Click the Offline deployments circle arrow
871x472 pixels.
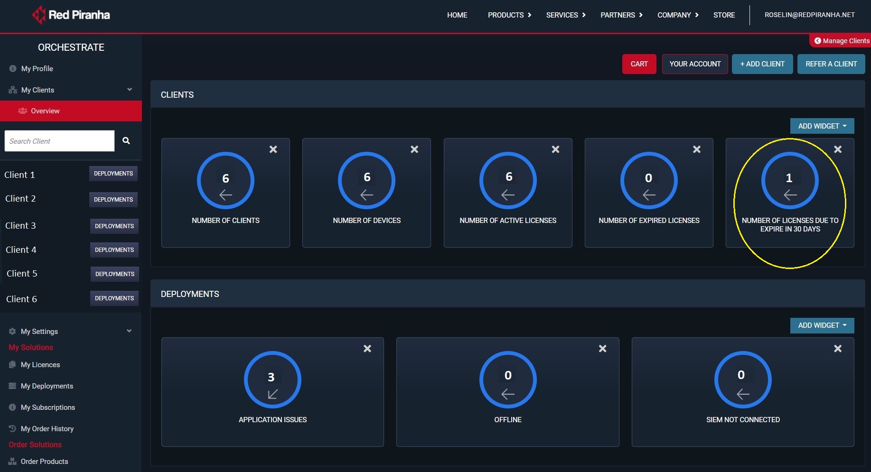click(508, 394)
